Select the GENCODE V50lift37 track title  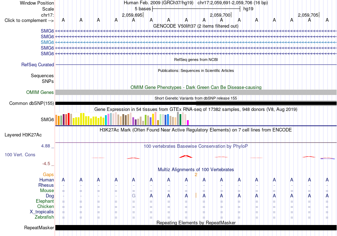point(196,26)
